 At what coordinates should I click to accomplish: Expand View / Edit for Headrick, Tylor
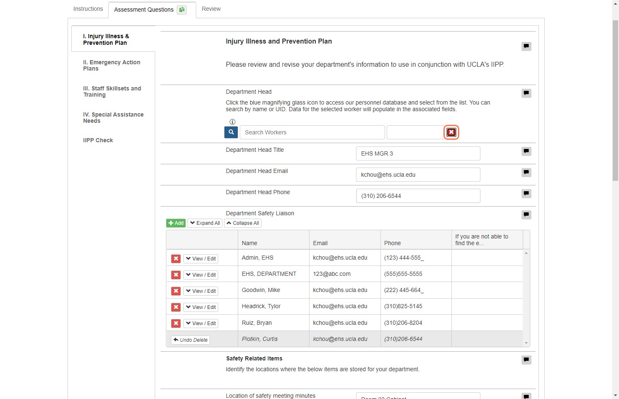tap(201, 307)
